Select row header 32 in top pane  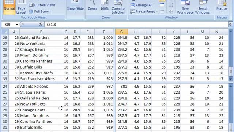pos(5,73)
